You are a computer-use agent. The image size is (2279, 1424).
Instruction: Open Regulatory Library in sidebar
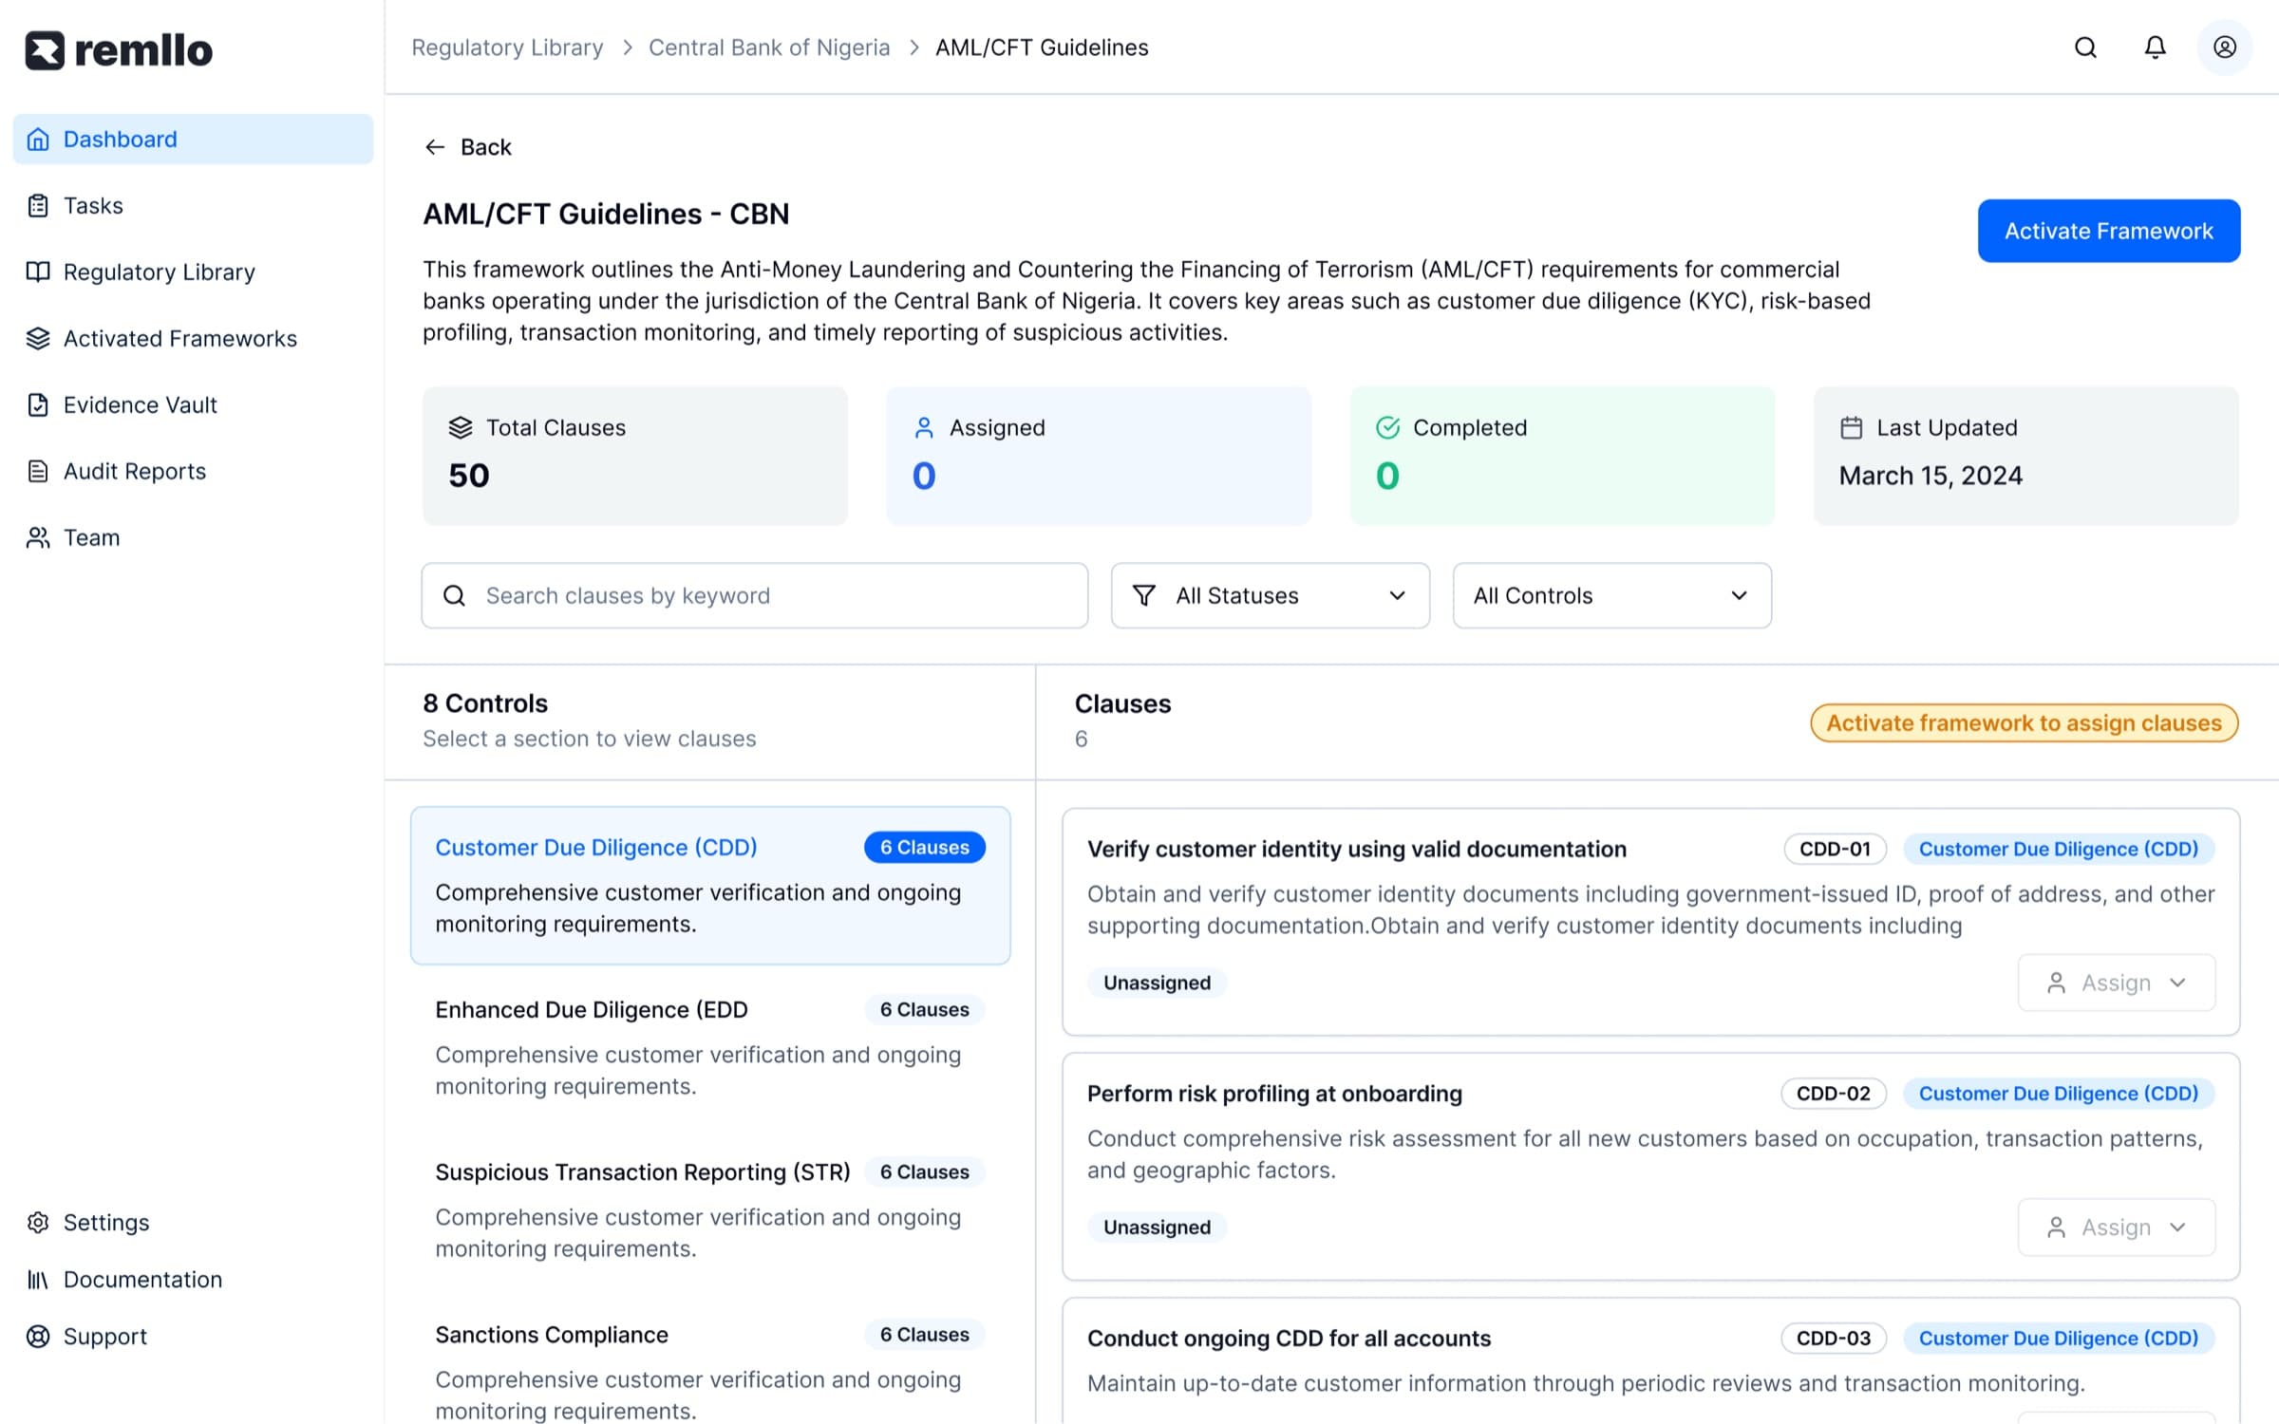[193, 272]
